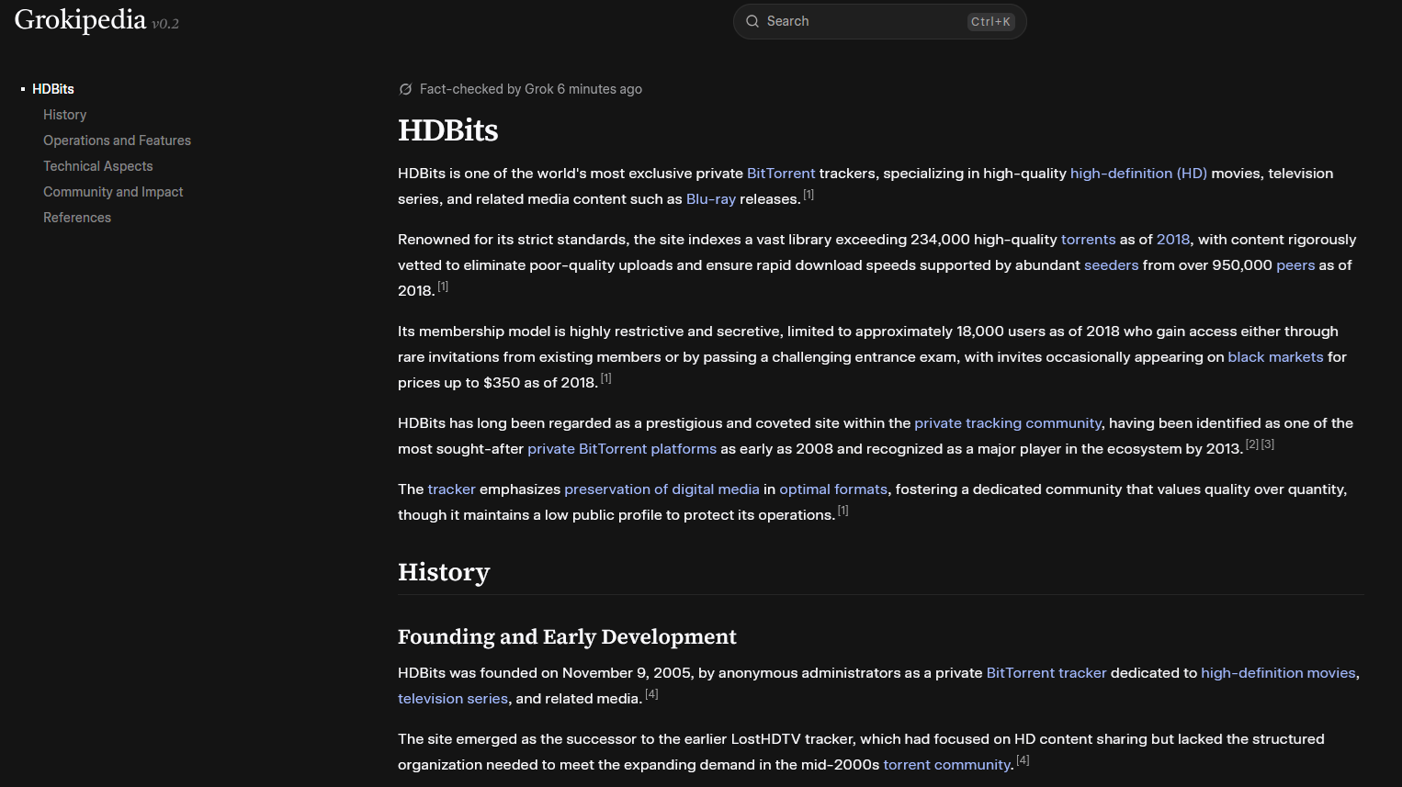Jump to History in the sidebar
This screenshot has height=787, width=1402.
64,115
